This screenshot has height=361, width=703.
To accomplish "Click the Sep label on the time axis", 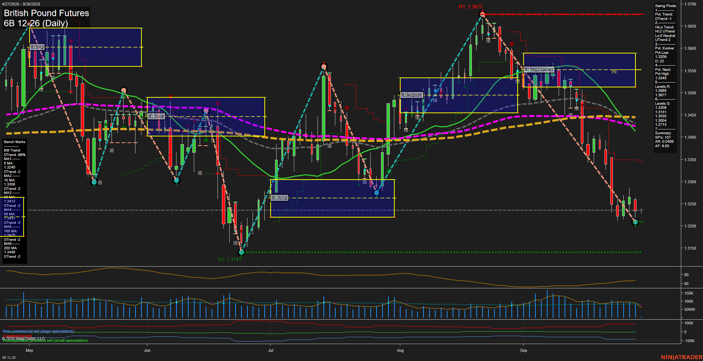I will 524,350.
